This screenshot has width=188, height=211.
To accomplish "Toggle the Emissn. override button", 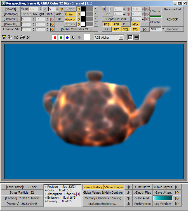I will point(70,14).
